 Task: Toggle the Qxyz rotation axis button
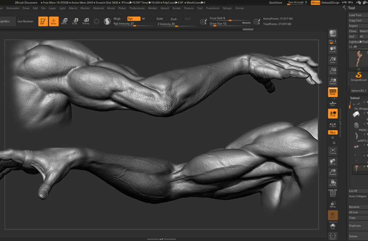(x=333, y=132)
